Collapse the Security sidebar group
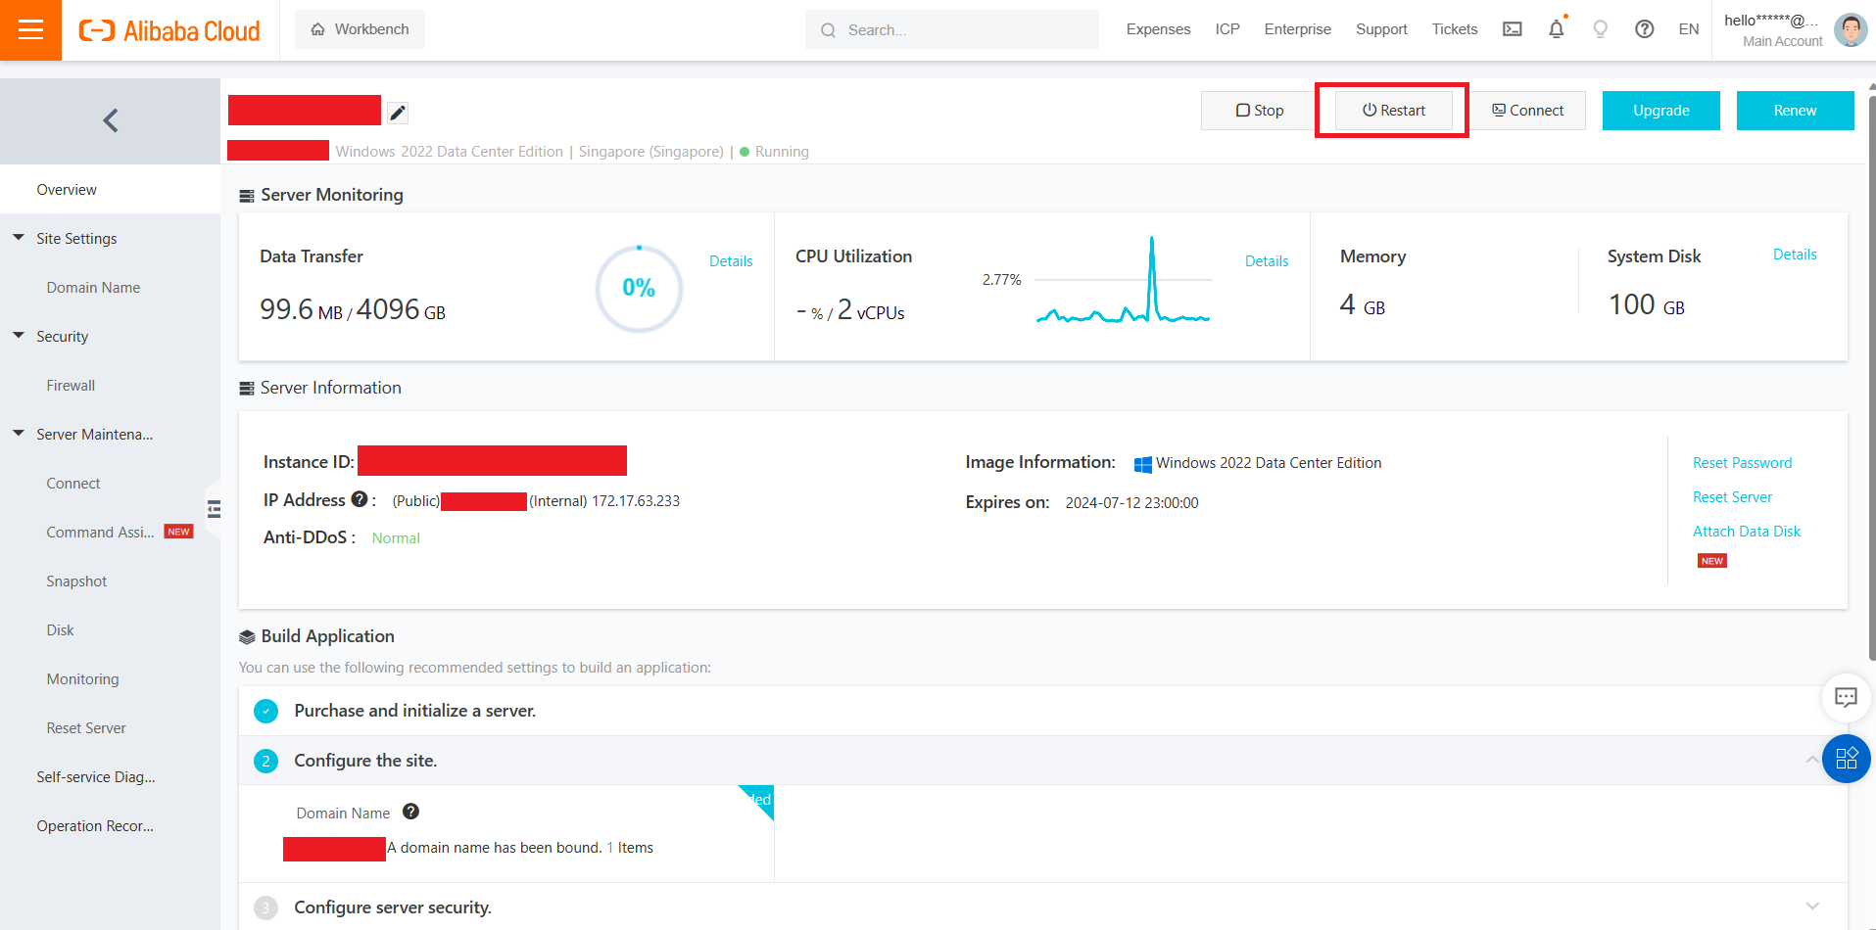This screenshot has height=930, width=1876. pyautogui.click(x=19, y=336)
